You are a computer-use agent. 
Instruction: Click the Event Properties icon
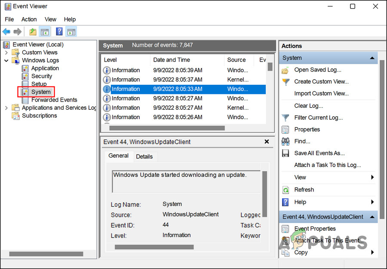point(286,229)
